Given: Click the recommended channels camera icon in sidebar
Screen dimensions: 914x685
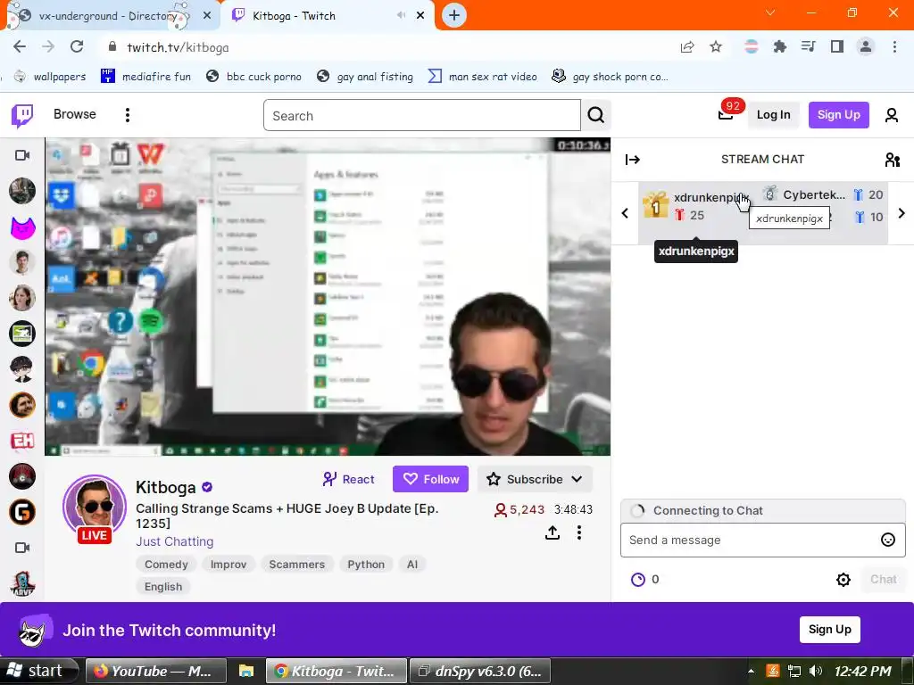Looking at the screenshot, I should click(22, 548).
